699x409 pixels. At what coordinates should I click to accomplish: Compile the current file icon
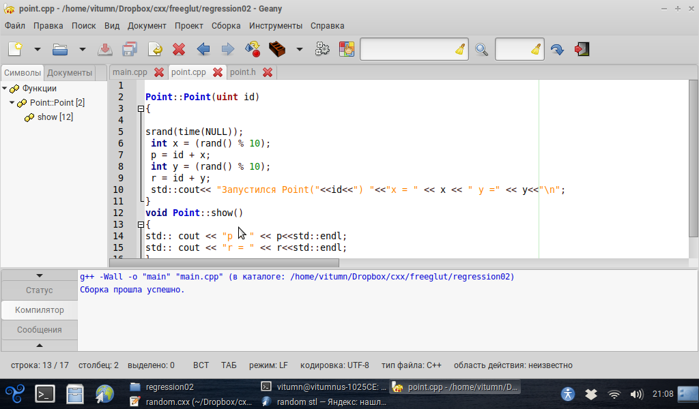(253, 49)
